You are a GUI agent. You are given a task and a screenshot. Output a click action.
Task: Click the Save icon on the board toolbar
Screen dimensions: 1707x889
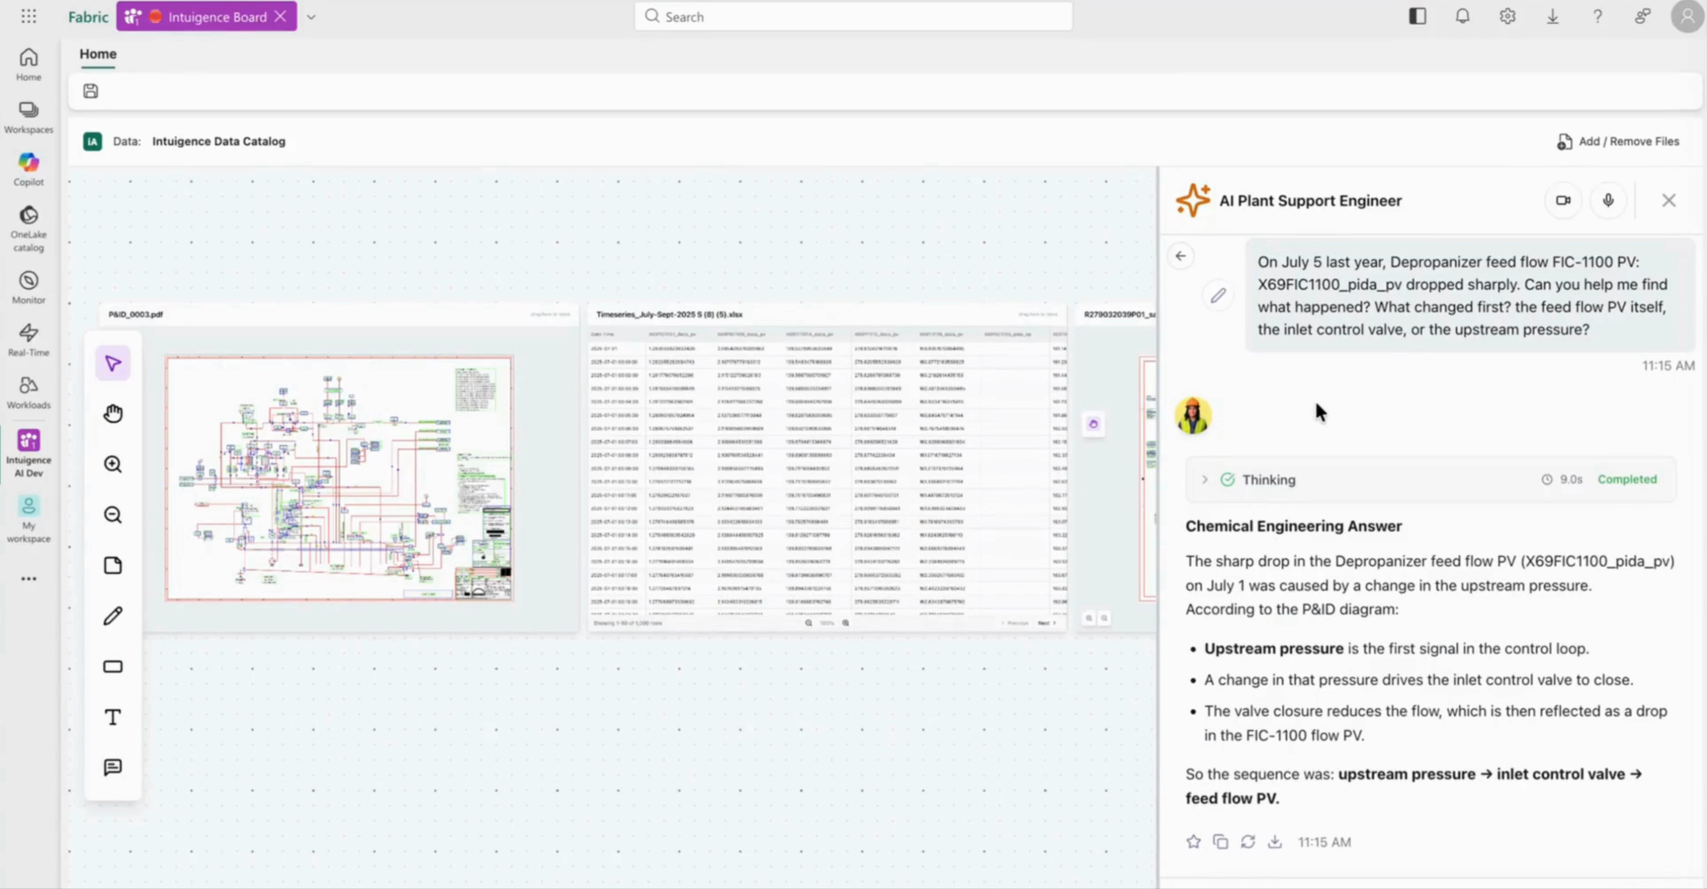point(90,91)
